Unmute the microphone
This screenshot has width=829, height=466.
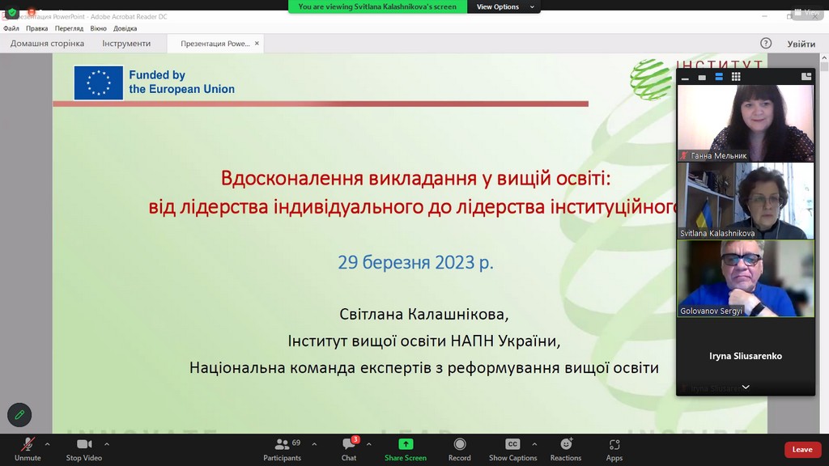[28, 449]
